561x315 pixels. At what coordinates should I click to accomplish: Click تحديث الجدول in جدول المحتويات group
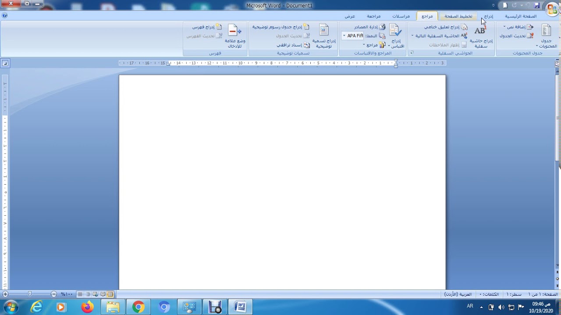click(516, 36)
